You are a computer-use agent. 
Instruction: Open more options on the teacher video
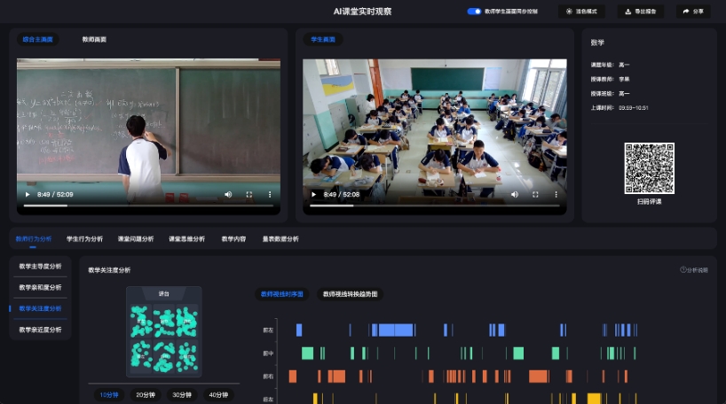(x=270, y=194)
